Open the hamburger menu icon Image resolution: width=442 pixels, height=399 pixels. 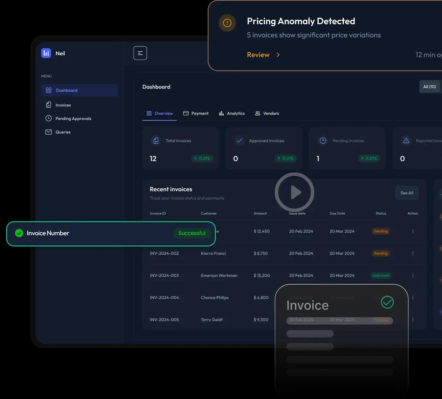point(140,53)
